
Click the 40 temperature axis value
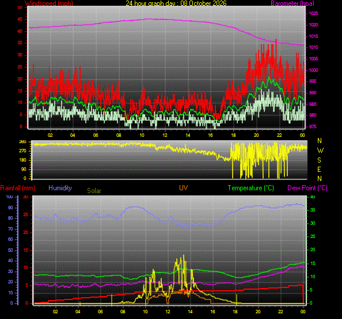pos(313,197)
